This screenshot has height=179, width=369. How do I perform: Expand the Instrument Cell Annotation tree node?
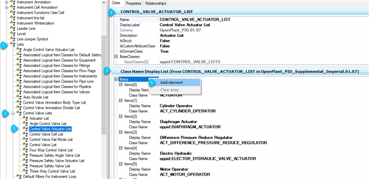(6, 7)
